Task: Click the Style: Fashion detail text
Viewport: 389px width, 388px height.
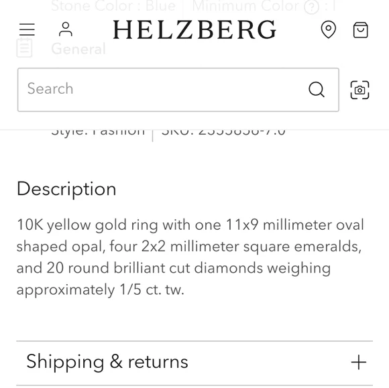Action: click(x=98, y=132)
